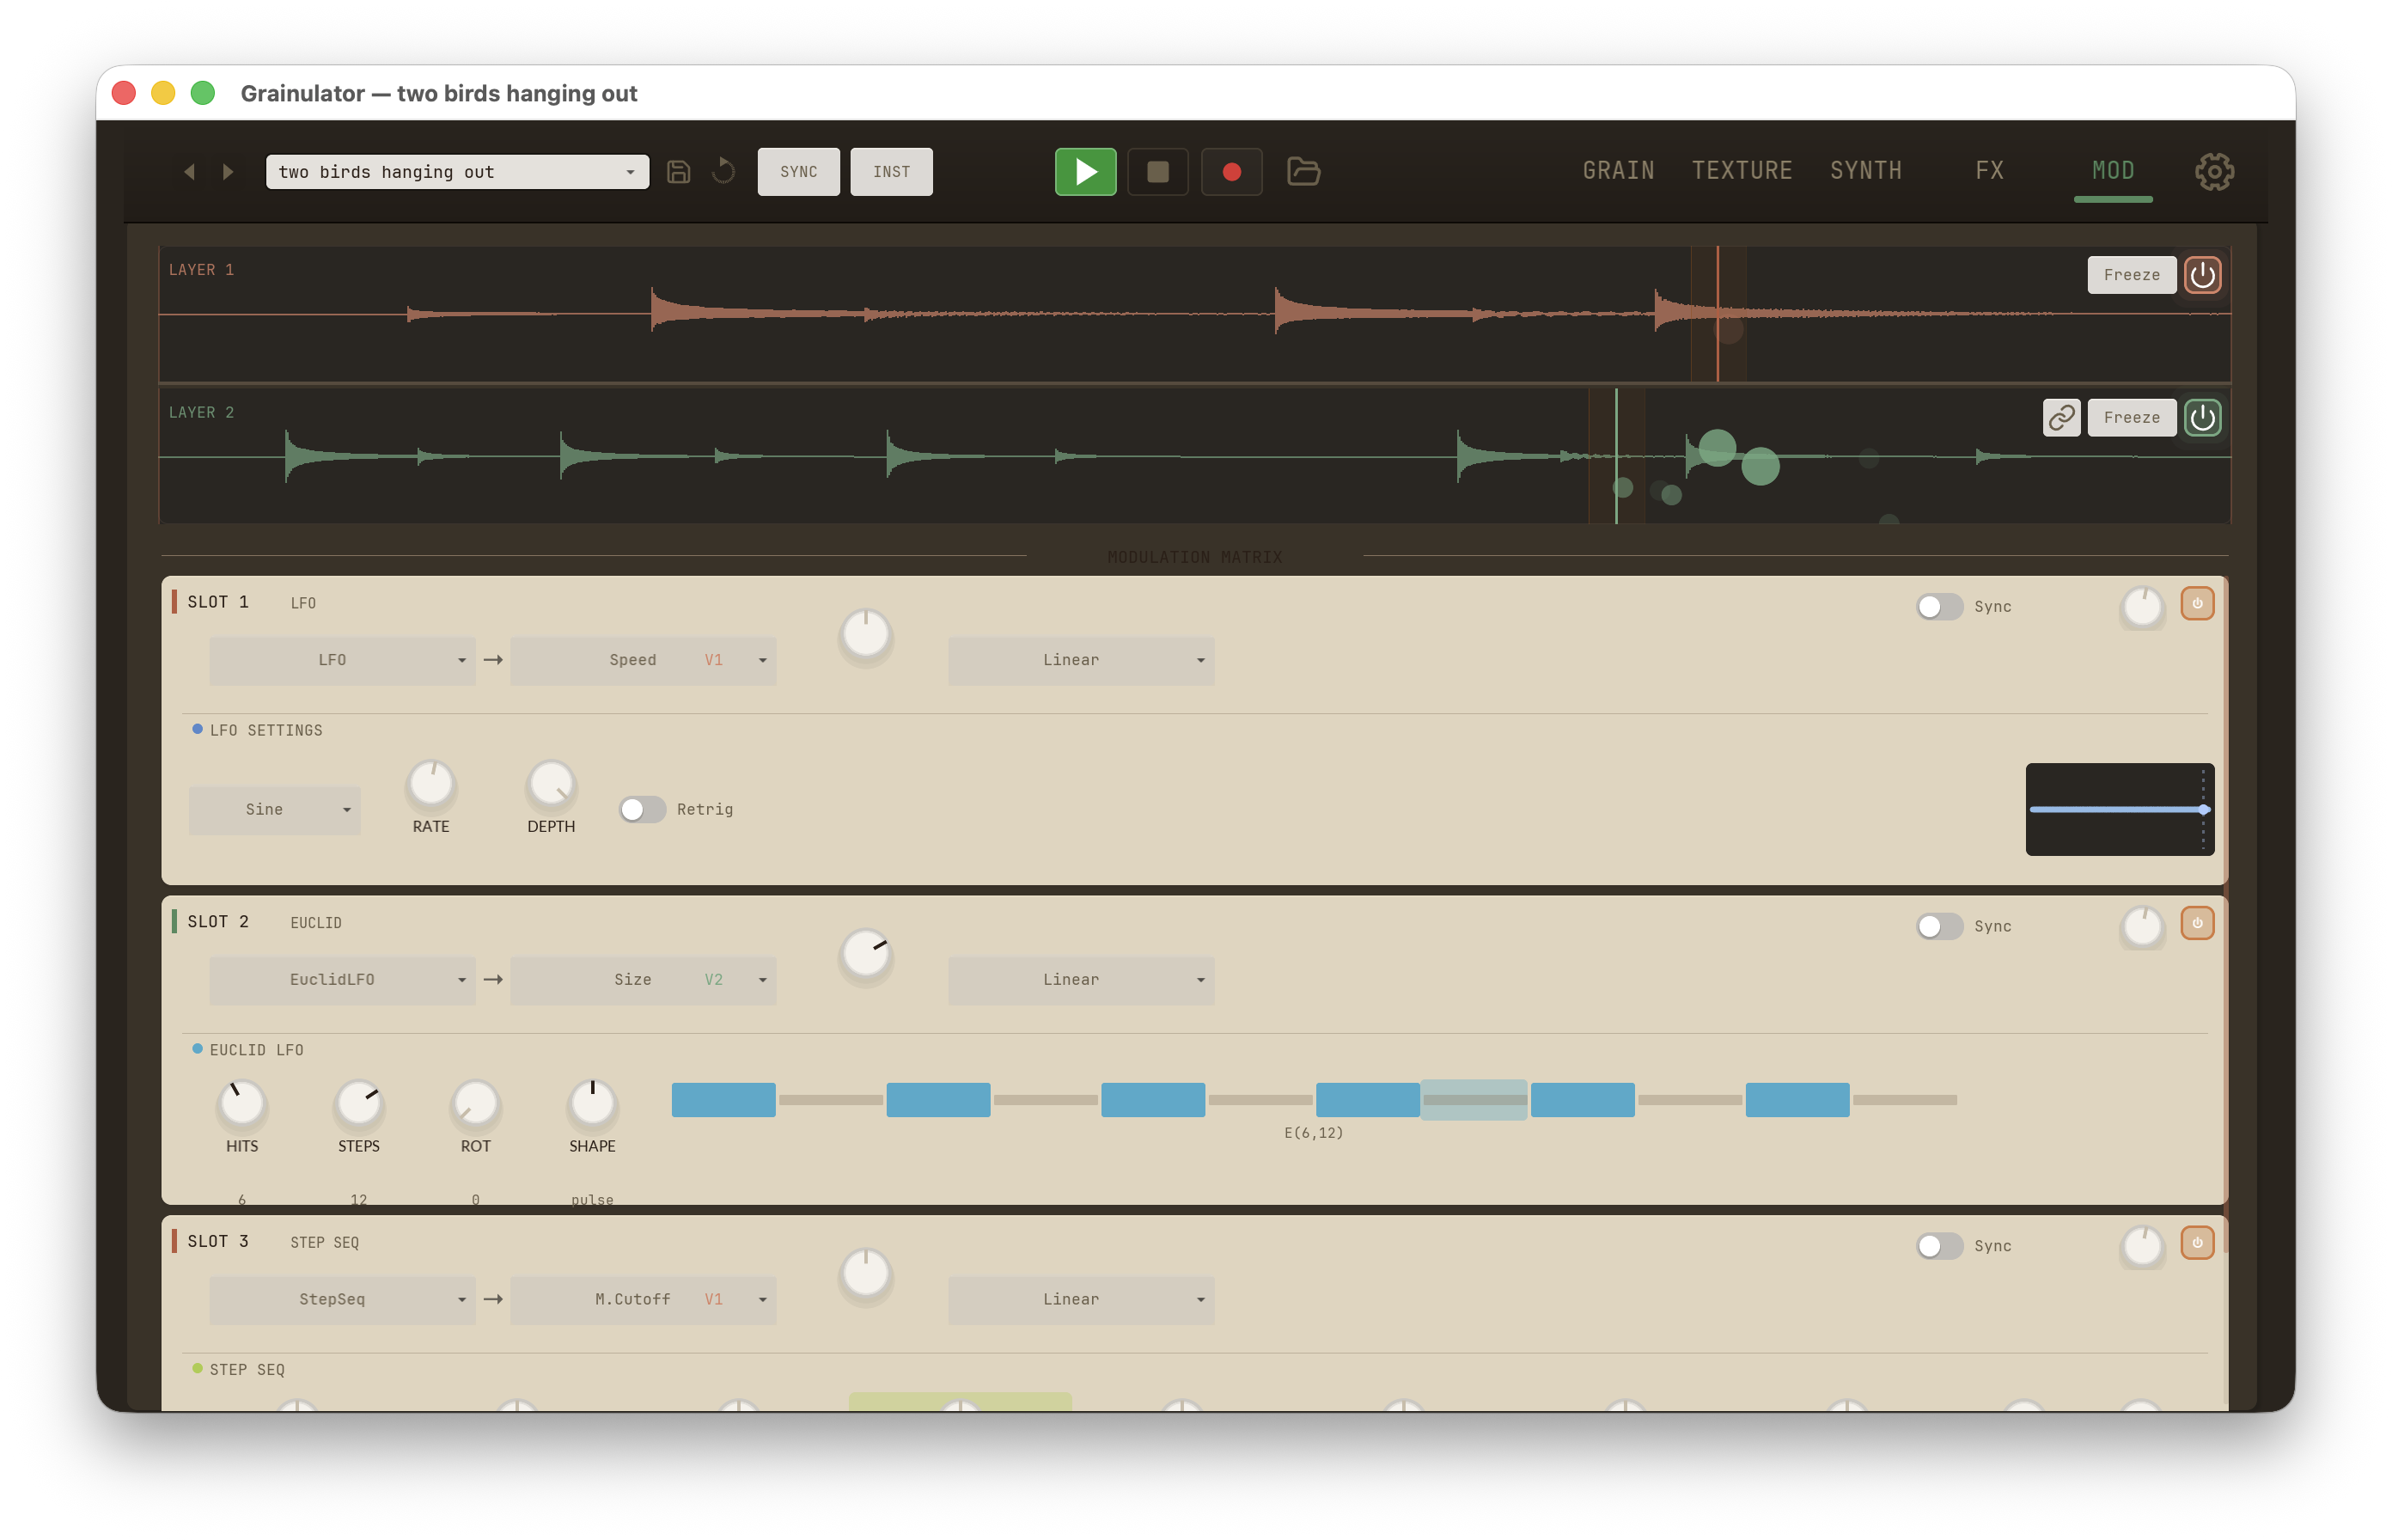
Task: Freeze Layer 2
Action: pyautogui.click(x=2131, y=418)
